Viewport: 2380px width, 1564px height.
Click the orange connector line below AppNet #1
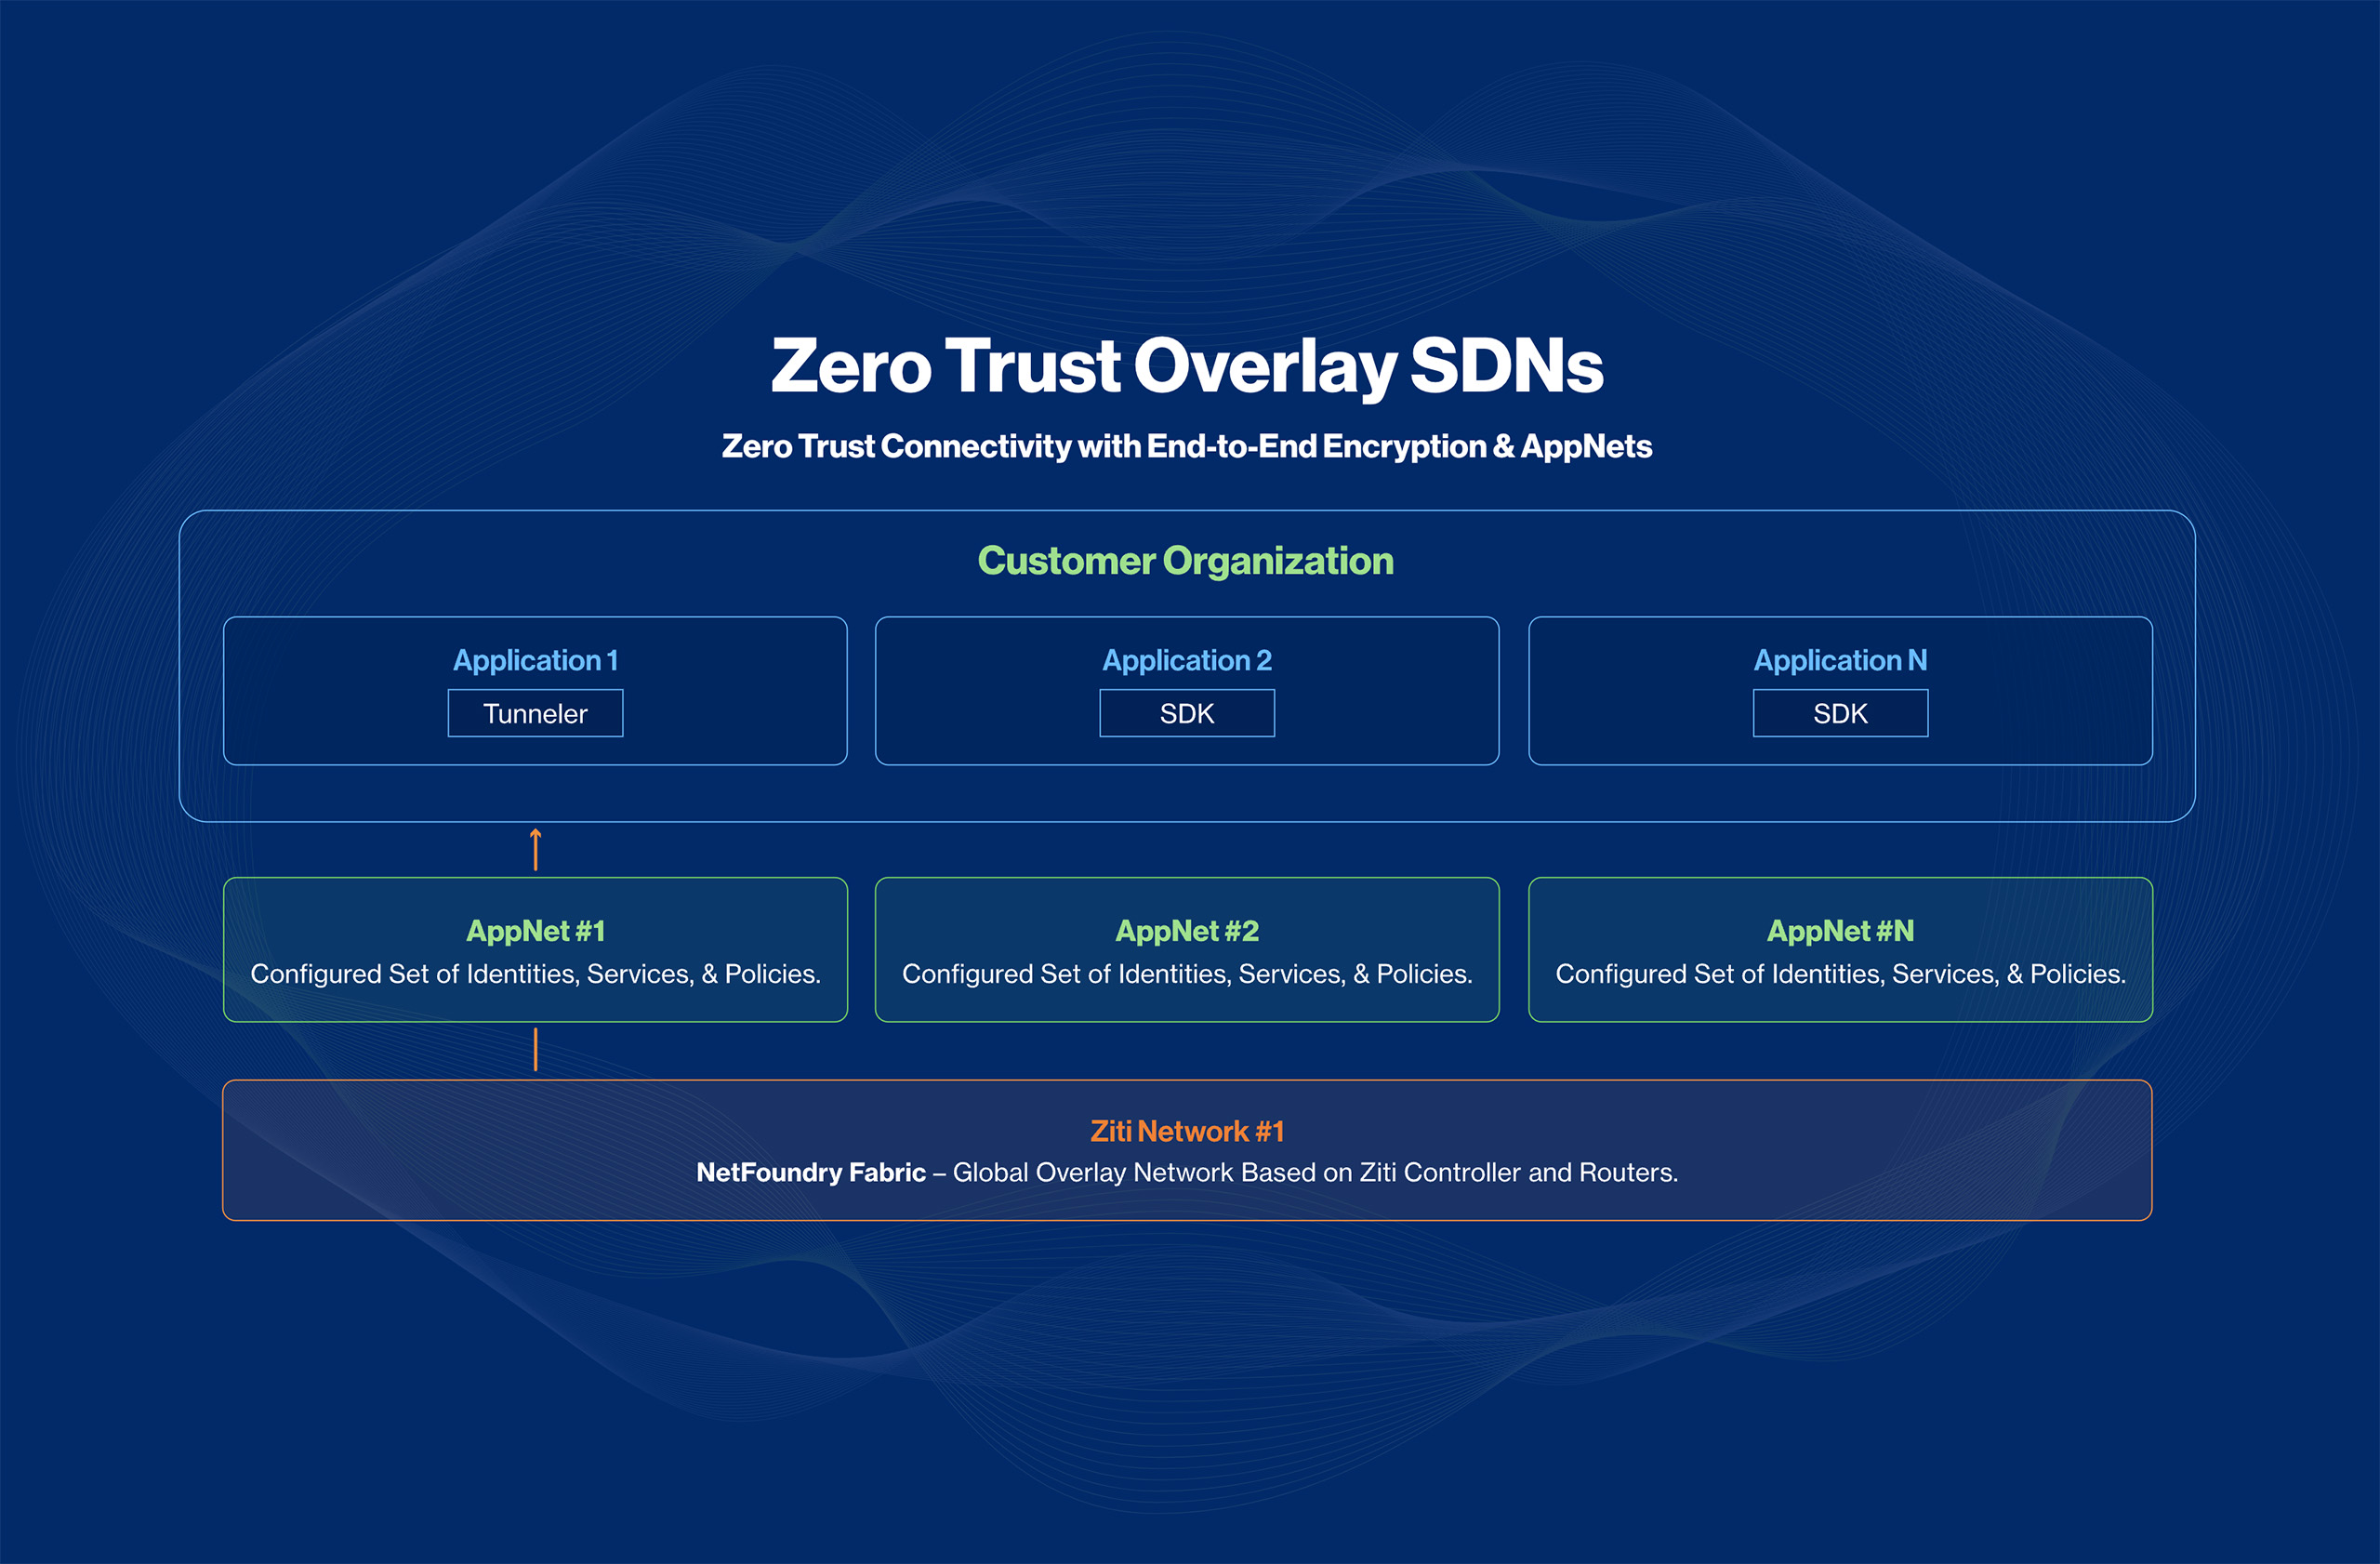[536, 1049]
